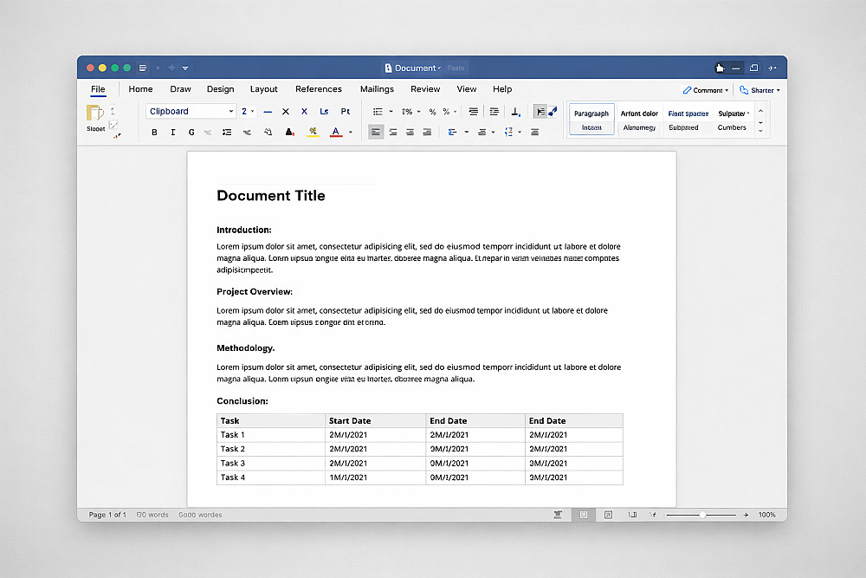
Task: Click the bulleted list icon
Action: pos(378,112)
